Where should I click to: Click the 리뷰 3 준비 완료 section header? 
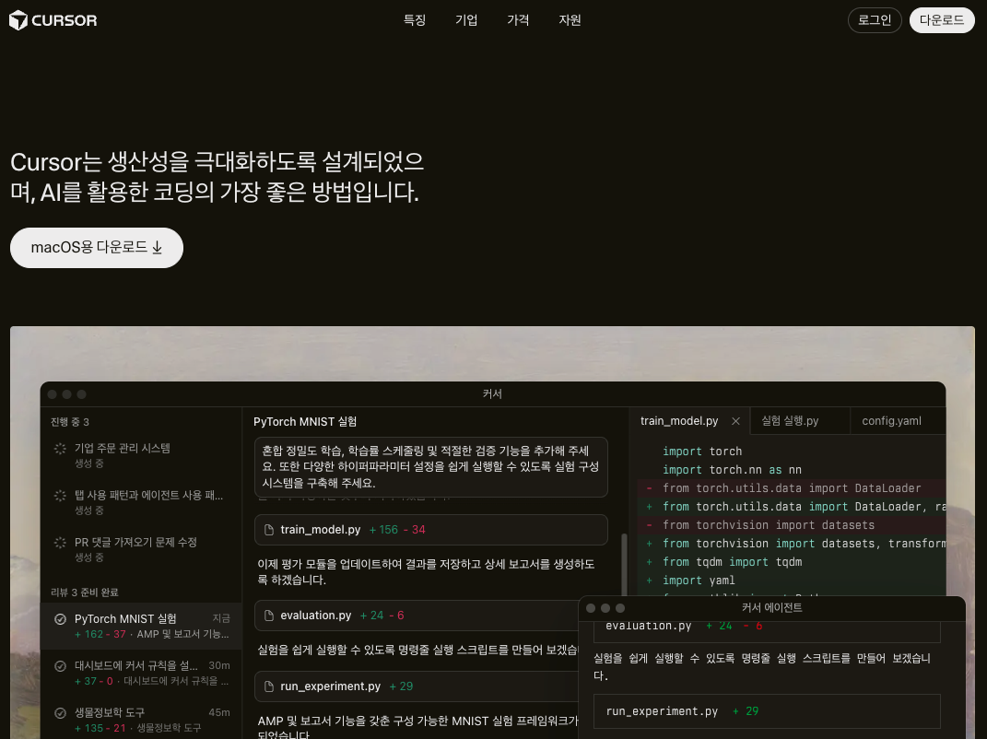click(84, 592)
